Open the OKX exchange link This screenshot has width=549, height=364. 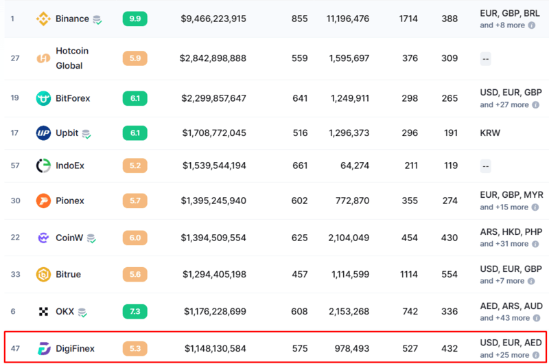[x=65, y=311]
